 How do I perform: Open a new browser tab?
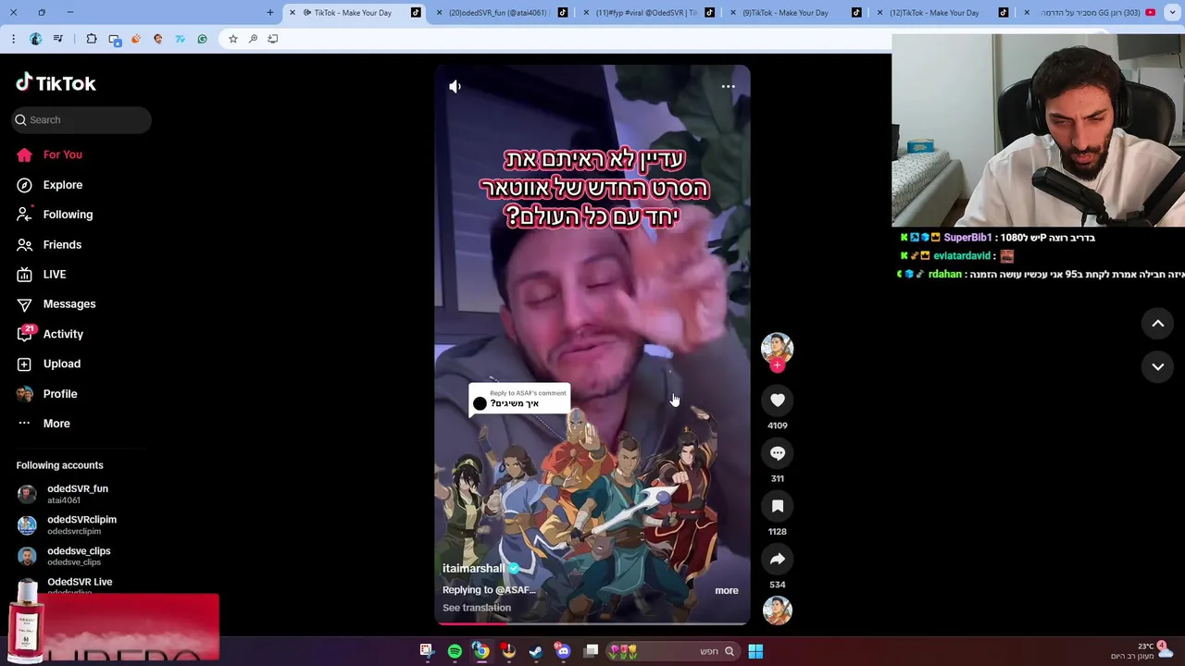[270, 13]
